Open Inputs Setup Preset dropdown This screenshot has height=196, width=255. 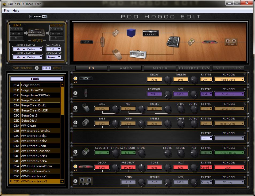(x=53, y=57)
